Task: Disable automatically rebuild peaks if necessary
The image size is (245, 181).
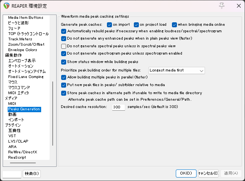Action: (63, 31)
